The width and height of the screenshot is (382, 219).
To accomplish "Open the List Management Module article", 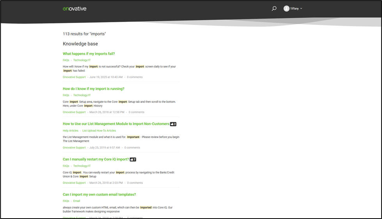I will click(116, 124).
